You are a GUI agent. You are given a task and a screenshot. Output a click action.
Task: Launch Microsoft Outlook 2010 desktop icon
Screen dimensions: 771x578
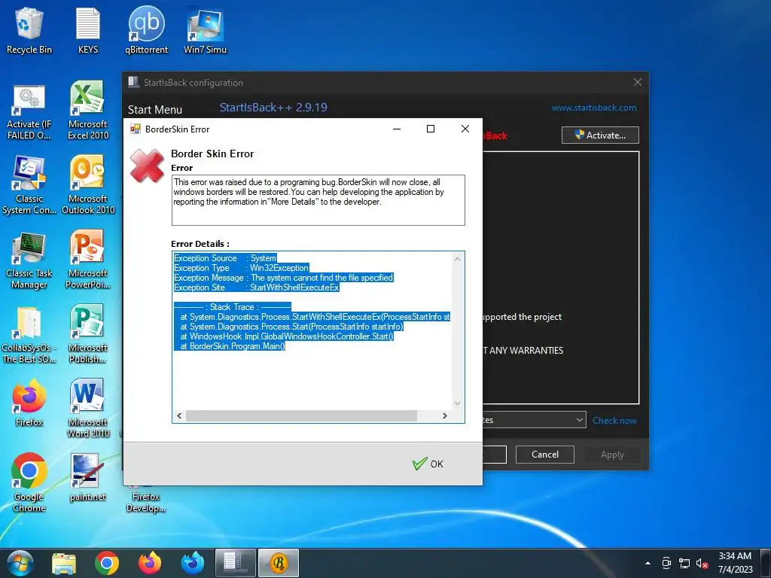coord(88,186)
